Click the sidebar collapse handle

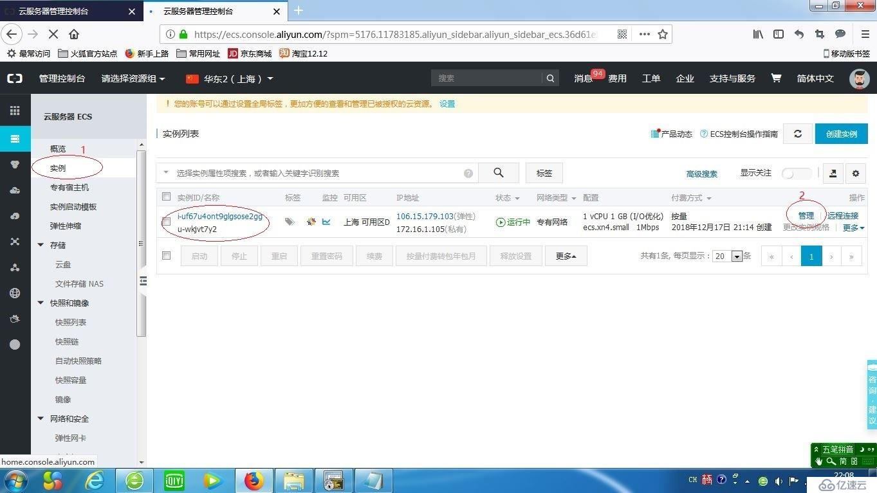coord(143,281)
